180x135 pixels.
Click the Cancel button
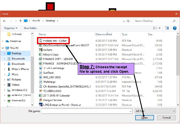166,118
